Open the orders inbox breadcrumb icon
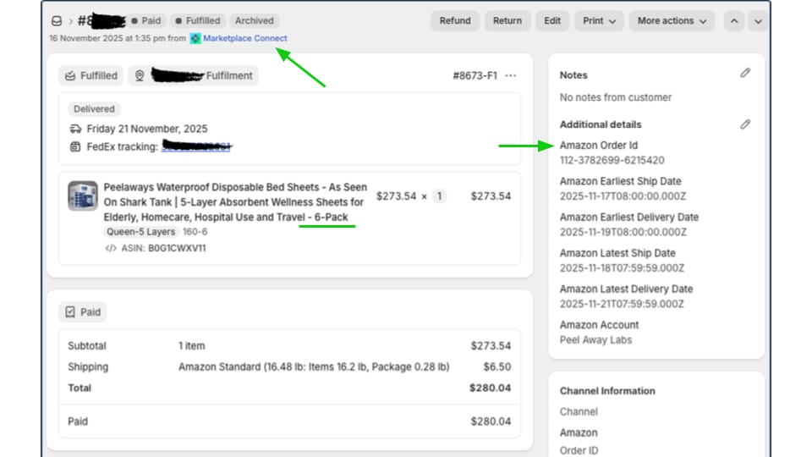The width and height of the screenshot is (812, 457). tap(57, 20)
